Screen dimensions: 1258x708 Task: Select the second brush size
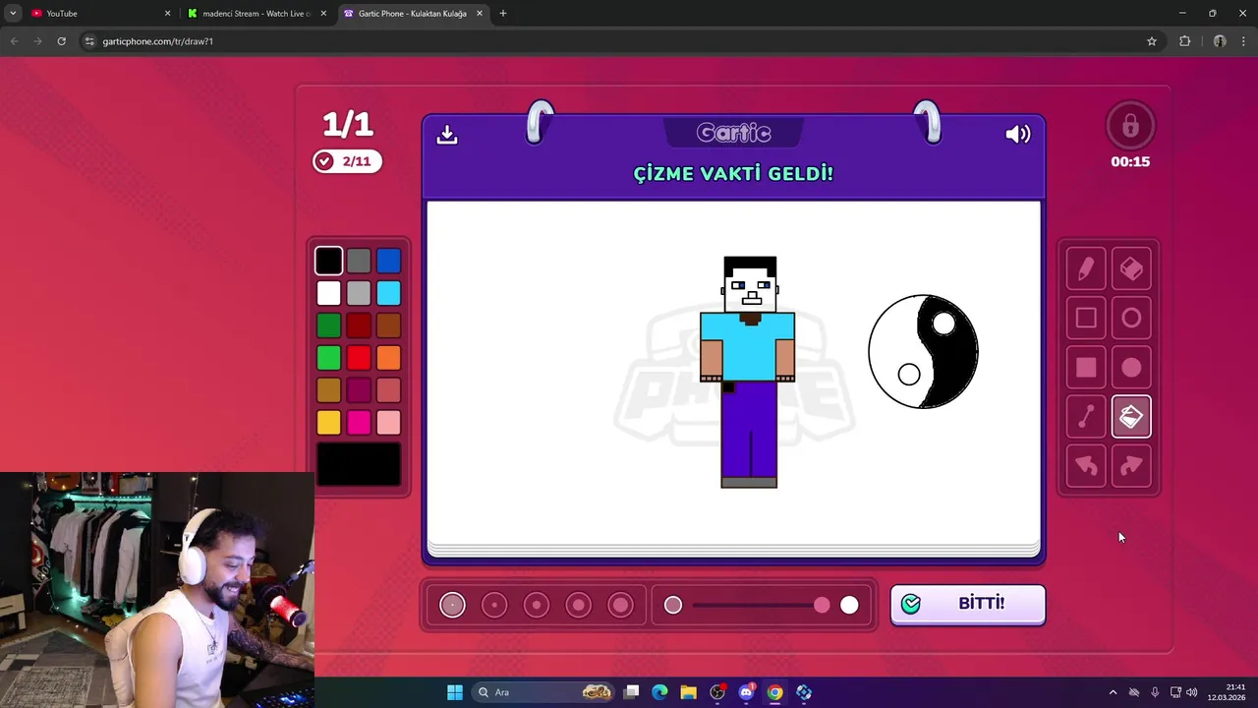pos(494,605)
